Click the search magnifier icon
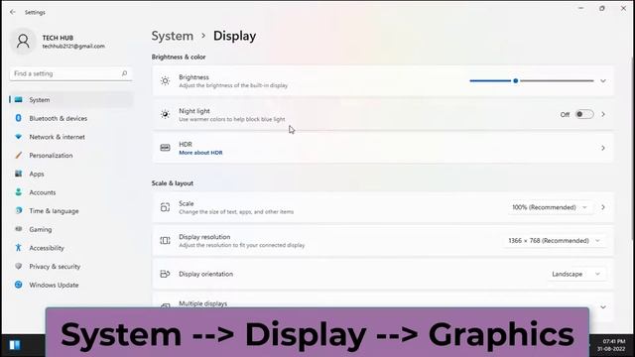 (124, 73)
